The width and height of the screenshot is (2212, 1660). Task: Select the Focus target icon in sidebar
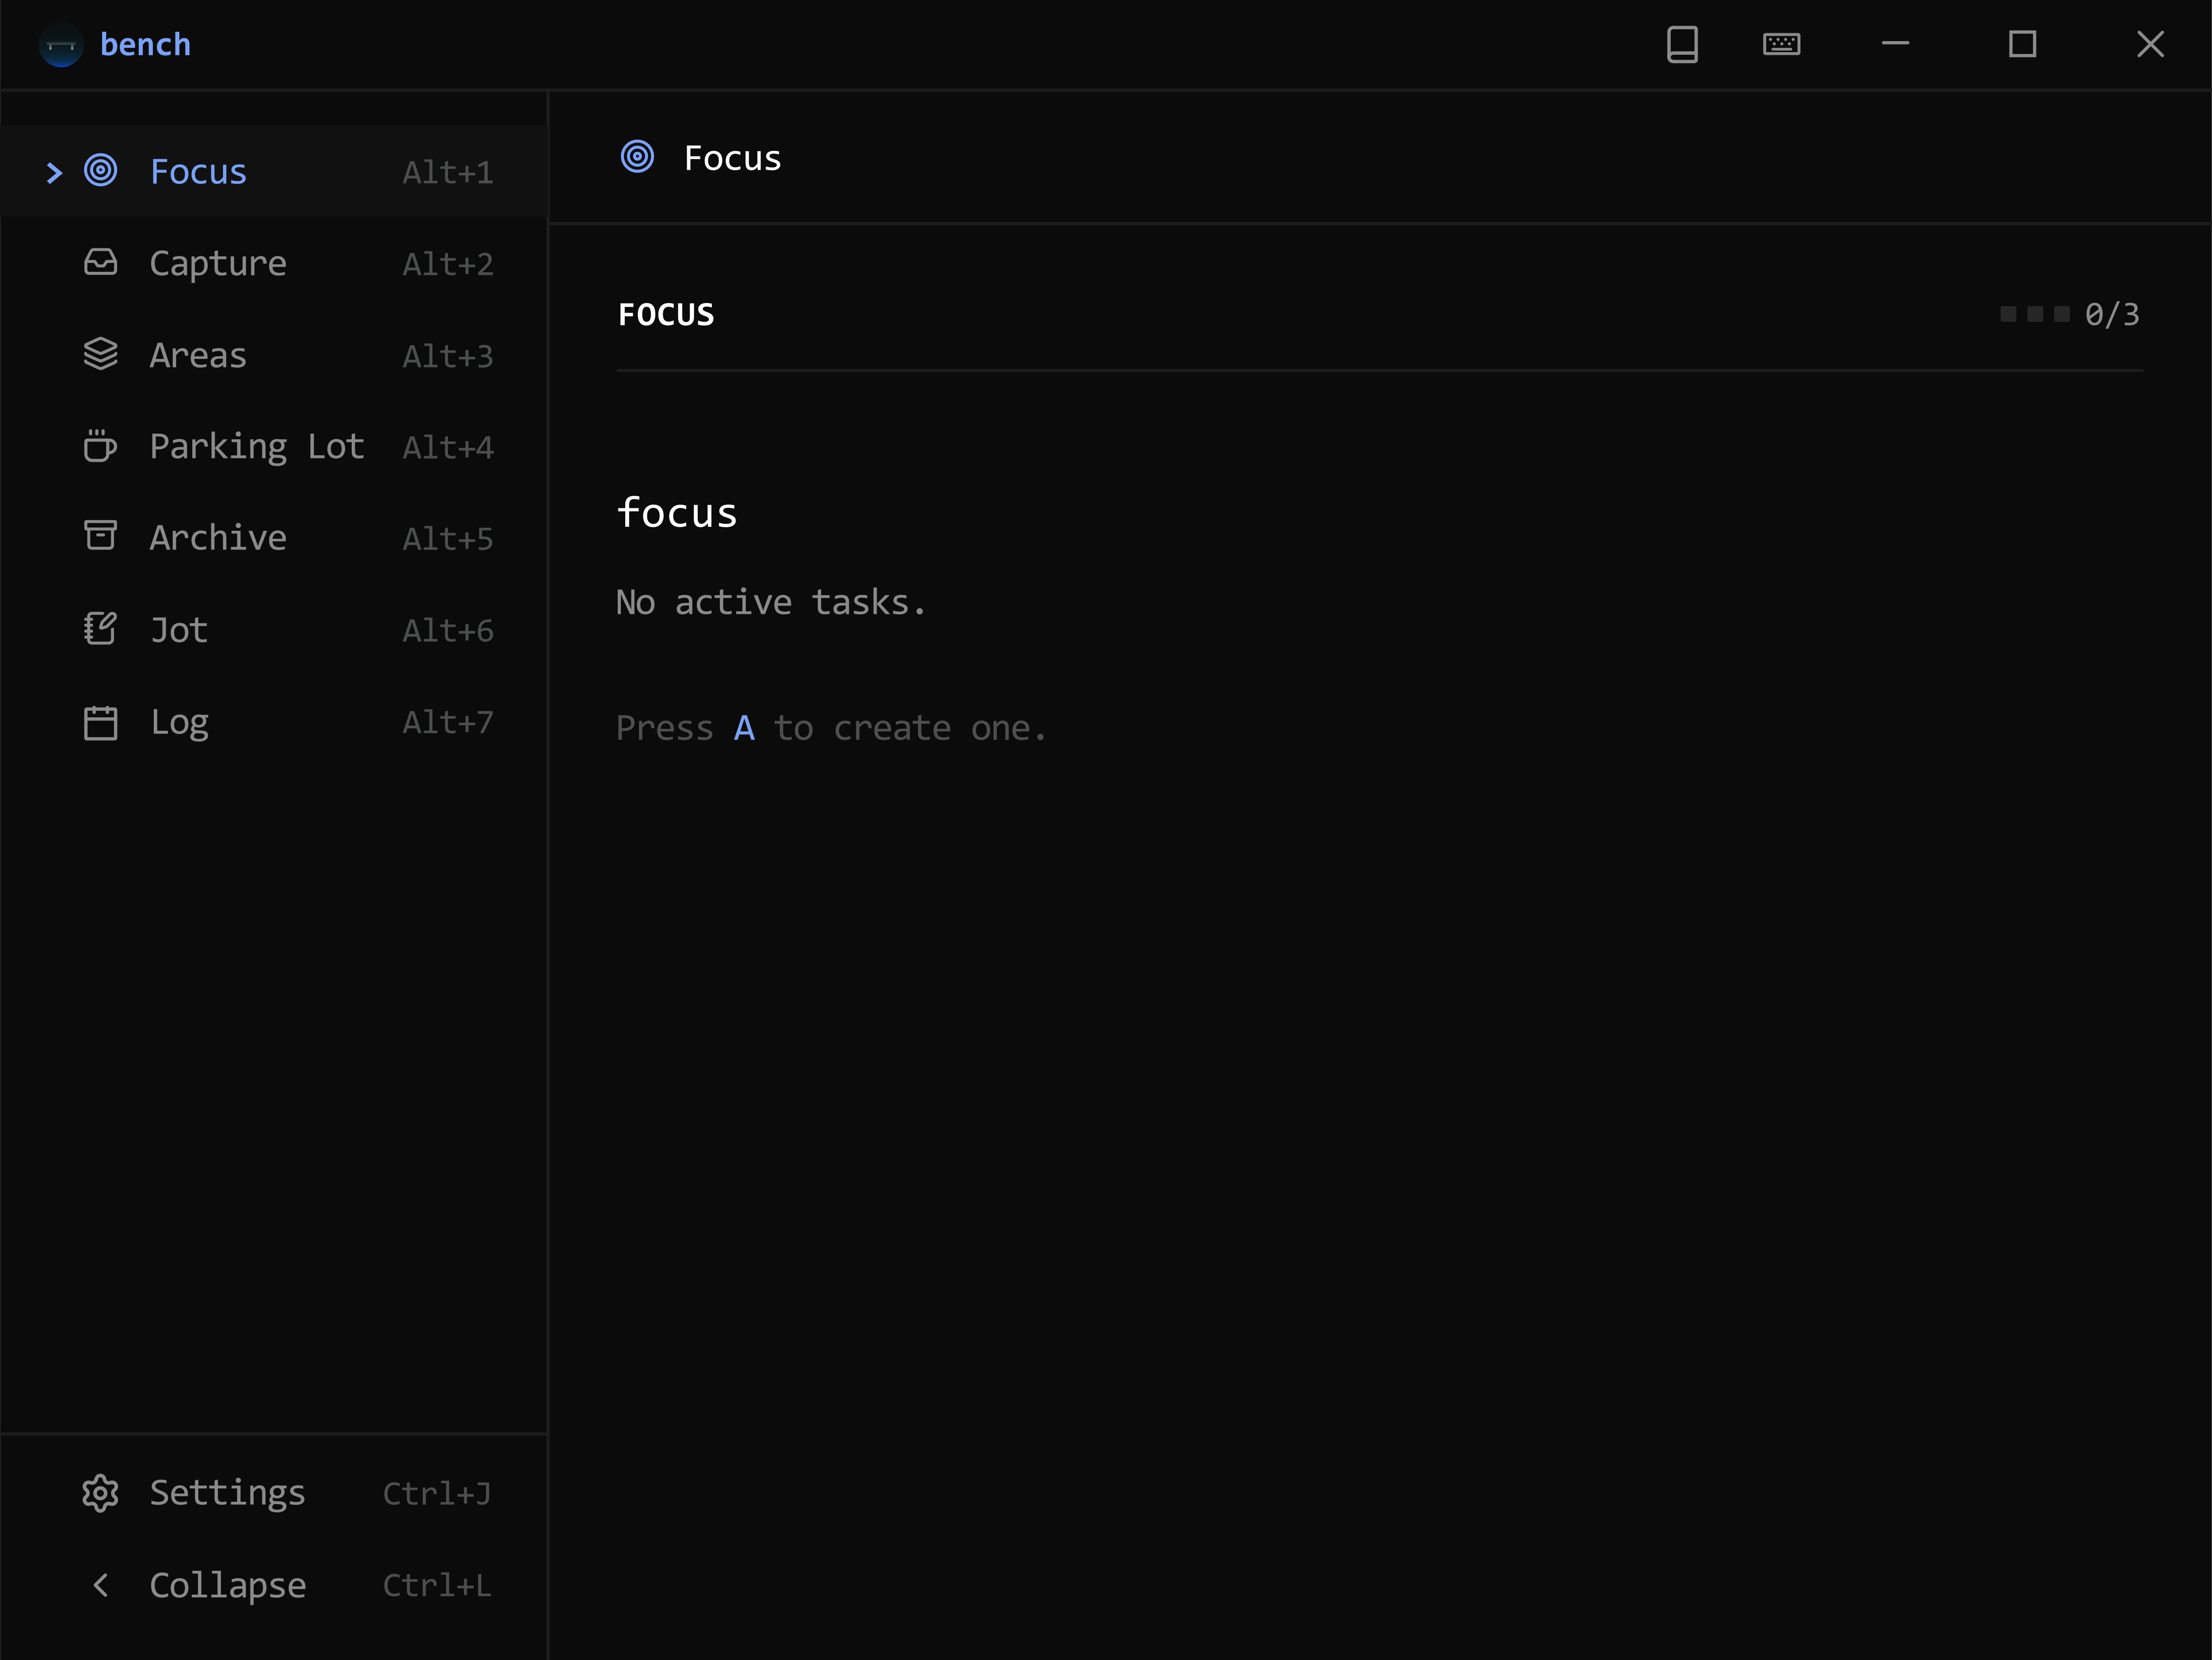[101, 171]
